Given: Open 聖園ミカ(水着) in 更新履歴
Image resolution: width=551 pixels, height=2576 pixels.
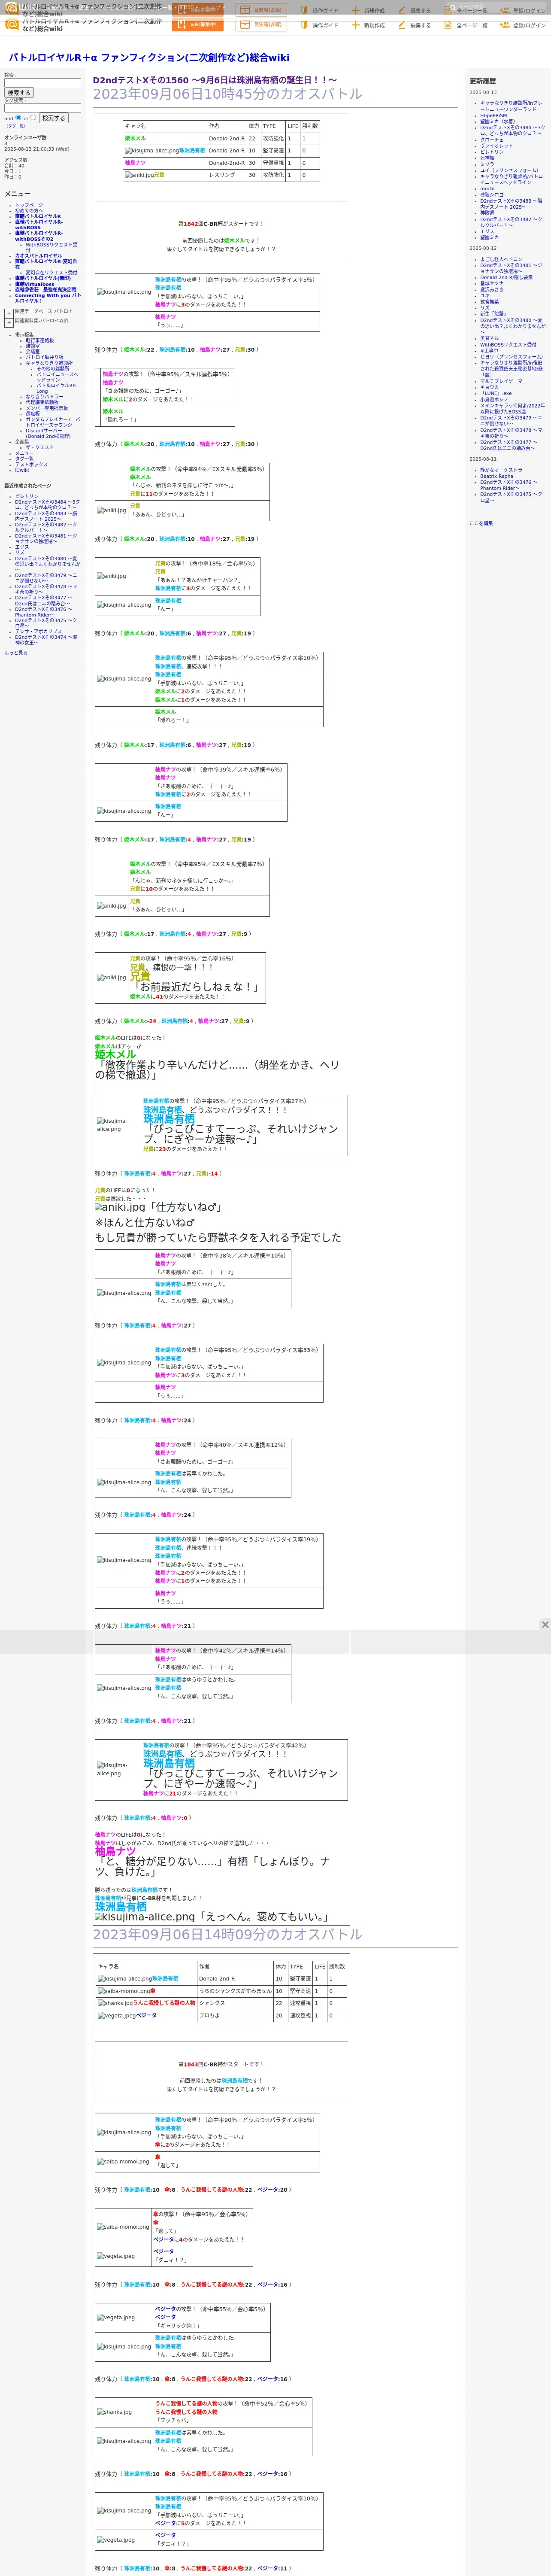Looking at the screenshot, I should pyautogui.click(x=498, y=121).
